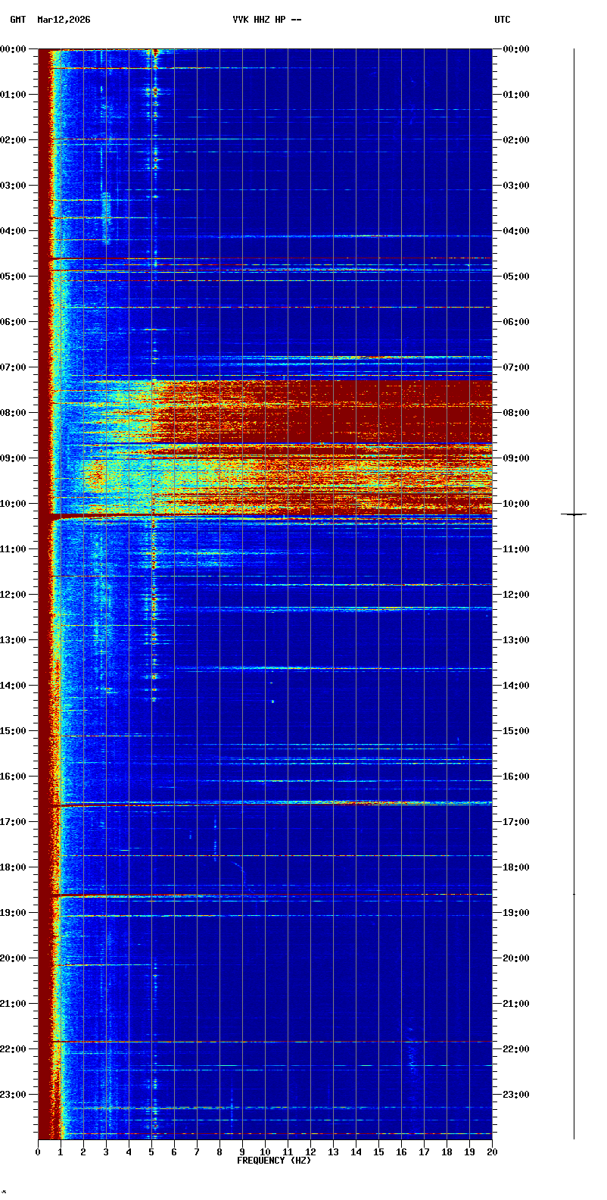Click the 00:00 label on right axis
This screenshot has width=607, height=1200.
pyautogui.click(x=516, y=49)
